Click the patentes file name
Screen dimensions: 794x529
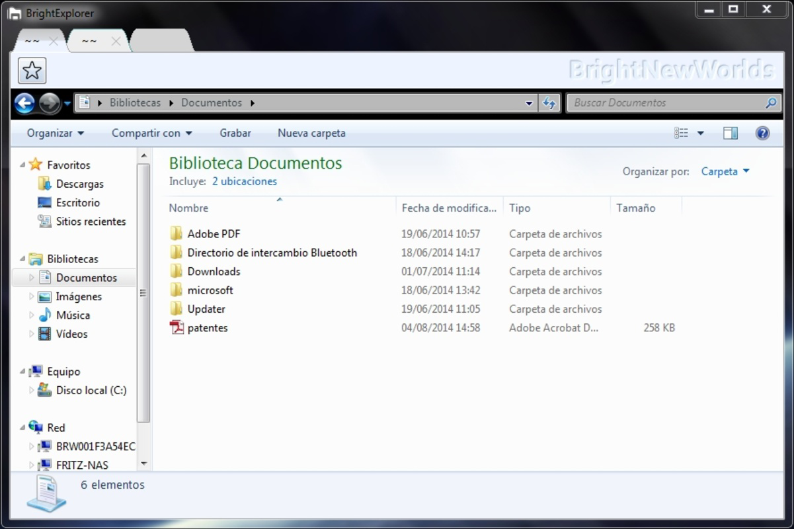208,327
